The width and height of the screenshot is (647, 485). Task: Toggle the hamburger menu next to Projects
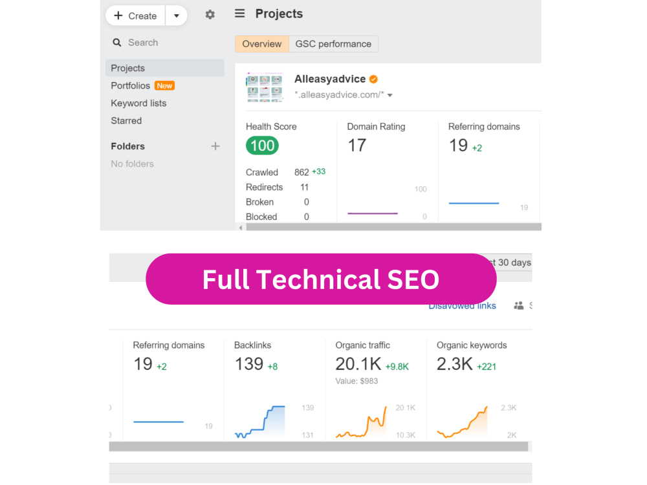pos(240,14)
